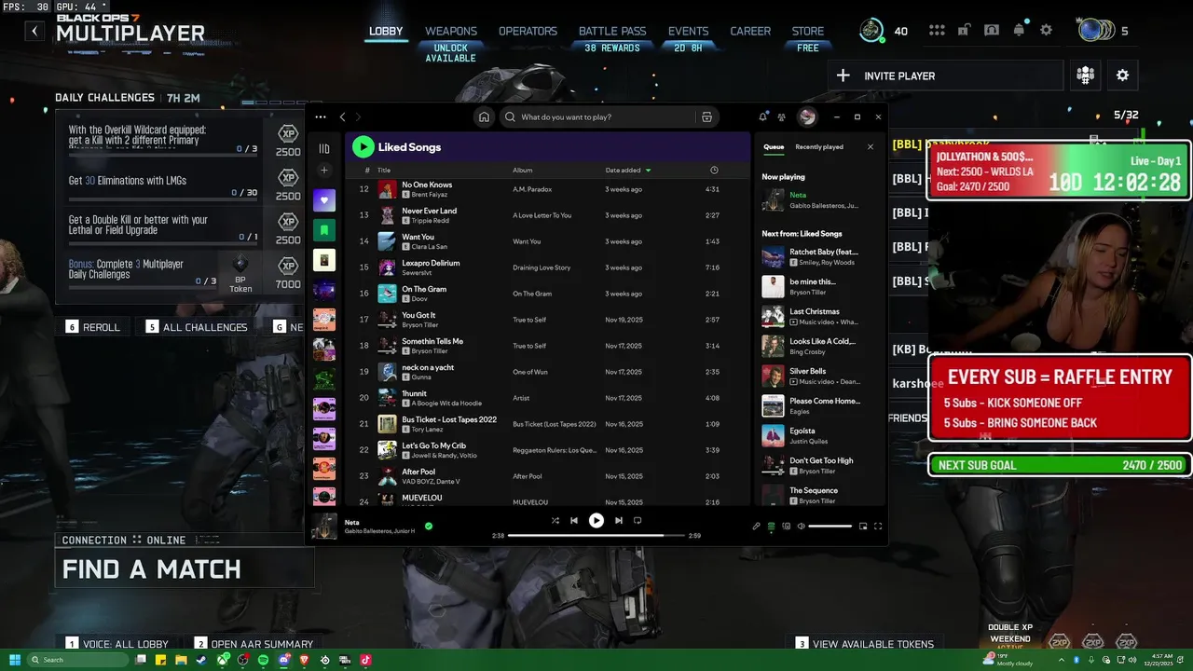The width and height of the screenshot is (1193, 671).
Task: Toggle the Queue panel icon in player bar
Action: (x=771, y=526)
